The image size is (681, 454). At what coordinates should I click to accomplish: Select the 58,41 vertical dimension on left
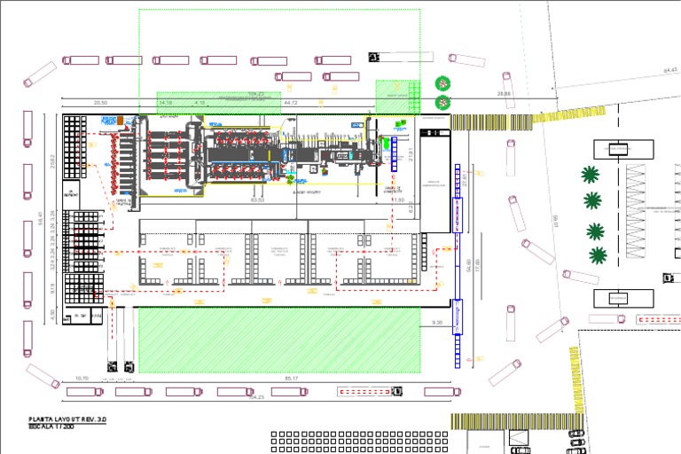41,218
